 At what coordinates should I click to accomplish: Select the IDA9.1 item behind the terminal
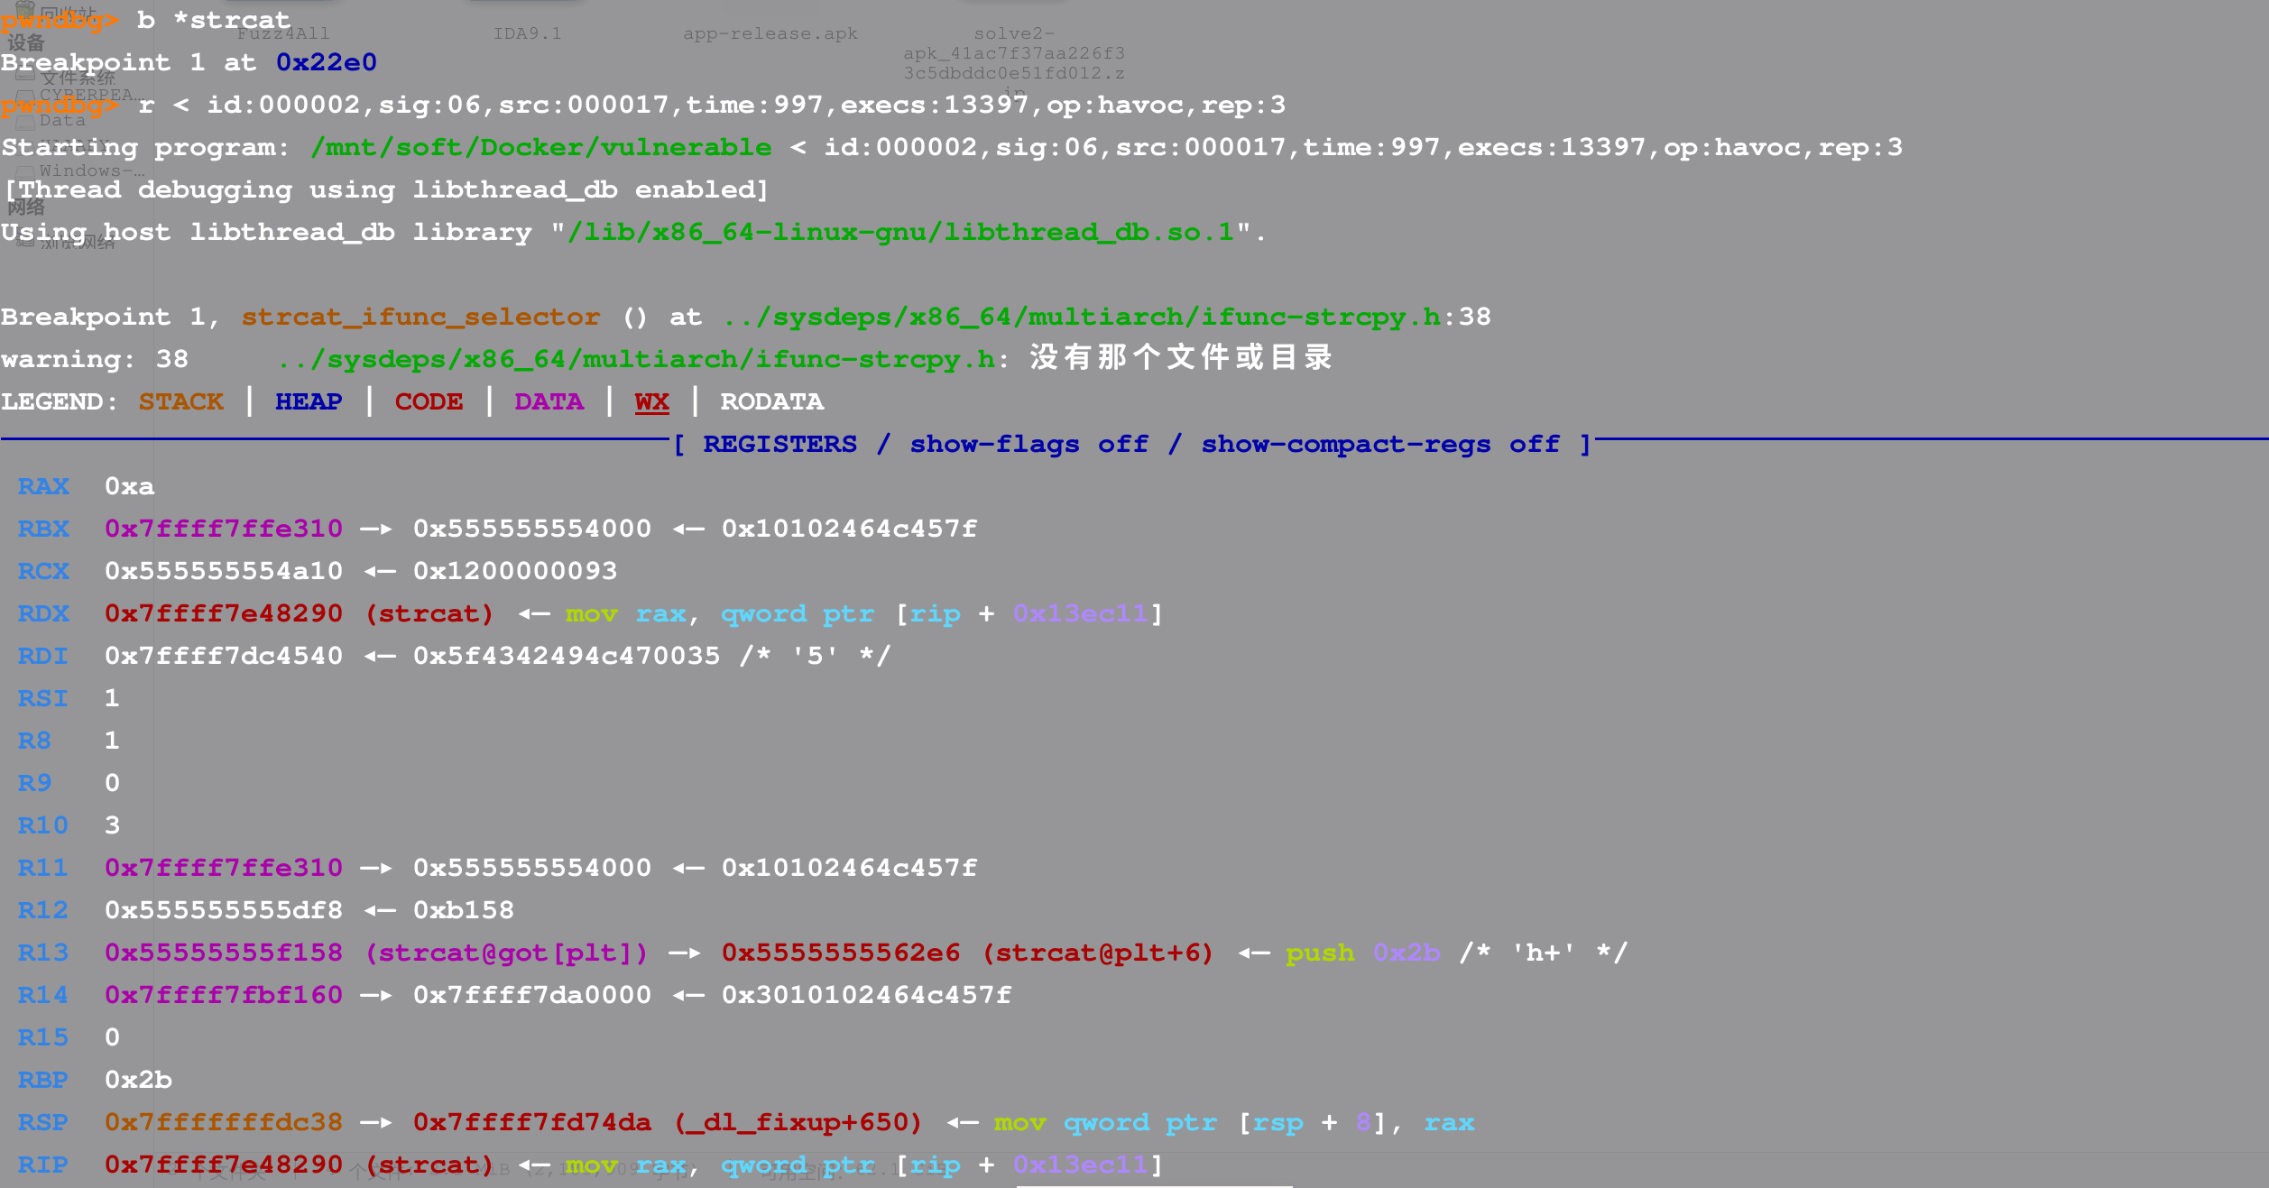click(x=527, y=34)
